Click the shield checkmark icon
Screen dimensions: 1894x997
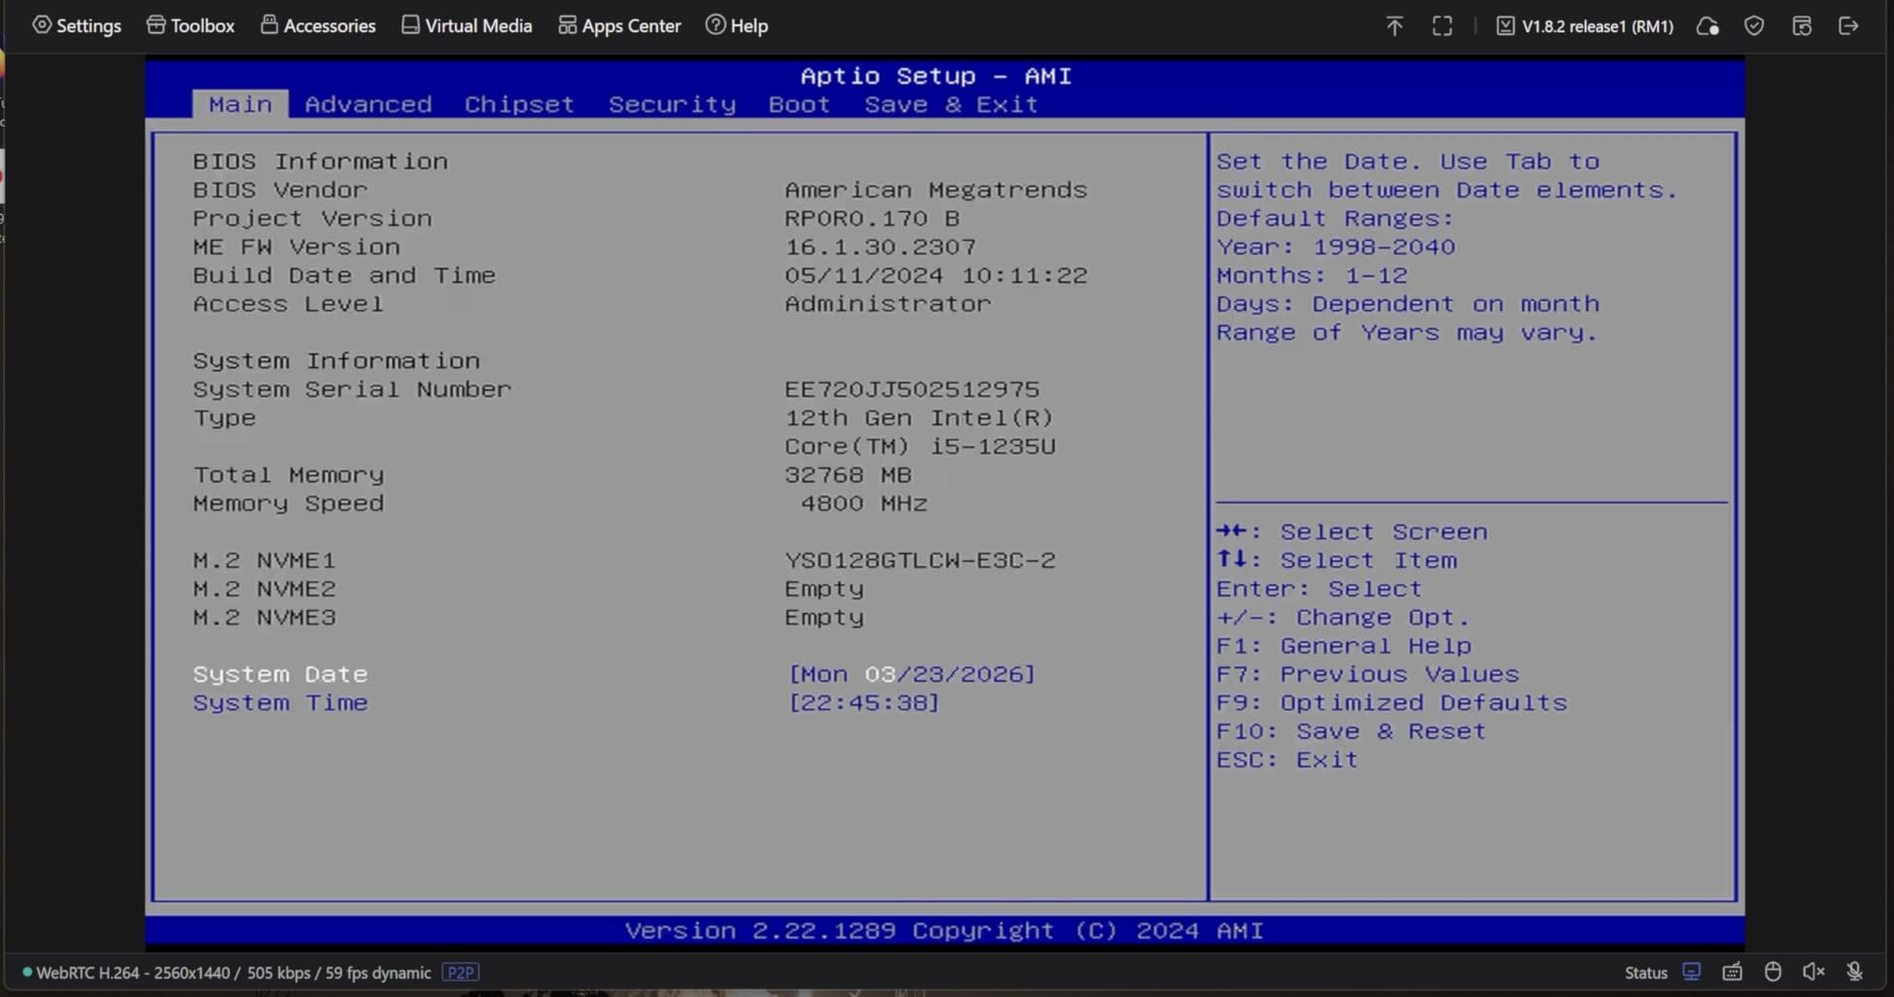[x=1754, y=26]
